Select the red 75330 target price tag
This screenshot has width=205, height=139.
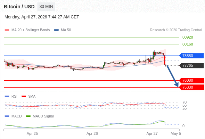191,87
